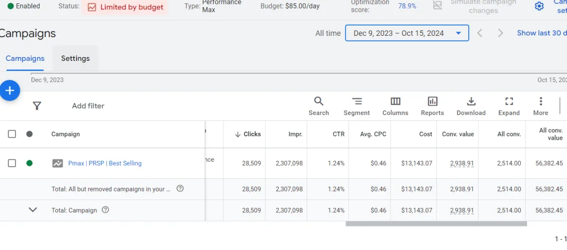Click the blue plus new campaign button

(x=10, y=91)
